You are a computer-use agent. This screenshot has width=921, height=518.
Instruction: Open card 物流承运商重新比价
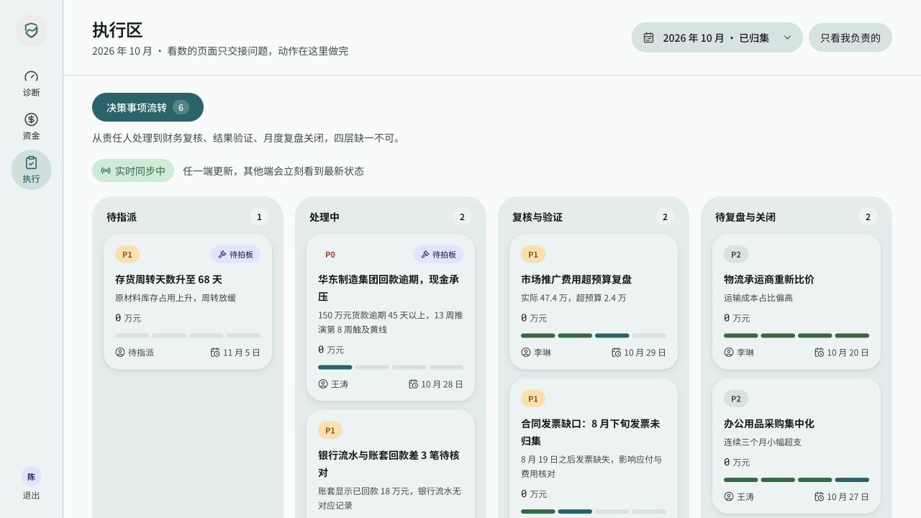click(x=797, y=301)
